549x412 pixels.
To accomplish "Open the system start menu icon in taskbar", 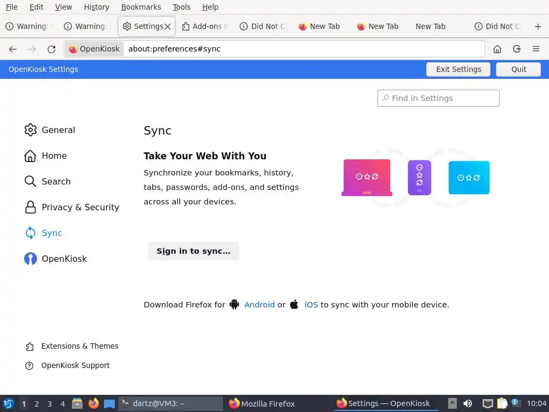I will 9,403.
